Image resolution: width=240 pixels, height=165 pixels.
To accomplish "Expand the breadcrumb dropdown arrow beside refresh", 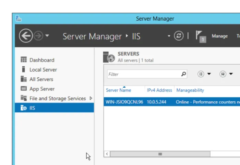I will coord(169,36).
